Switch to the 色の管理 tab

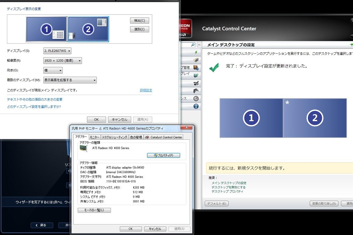136,137
